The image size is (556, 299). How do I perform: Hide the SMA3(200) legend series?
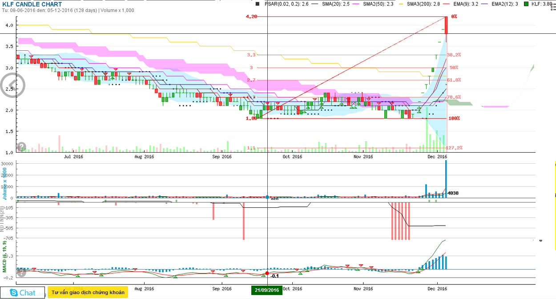[419, 4]
